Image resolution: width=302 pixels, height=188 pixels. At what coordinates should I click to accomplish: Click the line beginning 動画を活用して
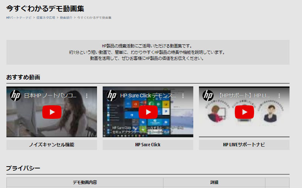pos(147,58)
